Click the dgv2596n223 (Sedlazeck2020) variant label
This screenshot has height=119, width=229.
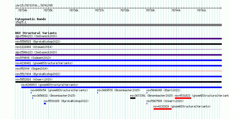point(36,36)
